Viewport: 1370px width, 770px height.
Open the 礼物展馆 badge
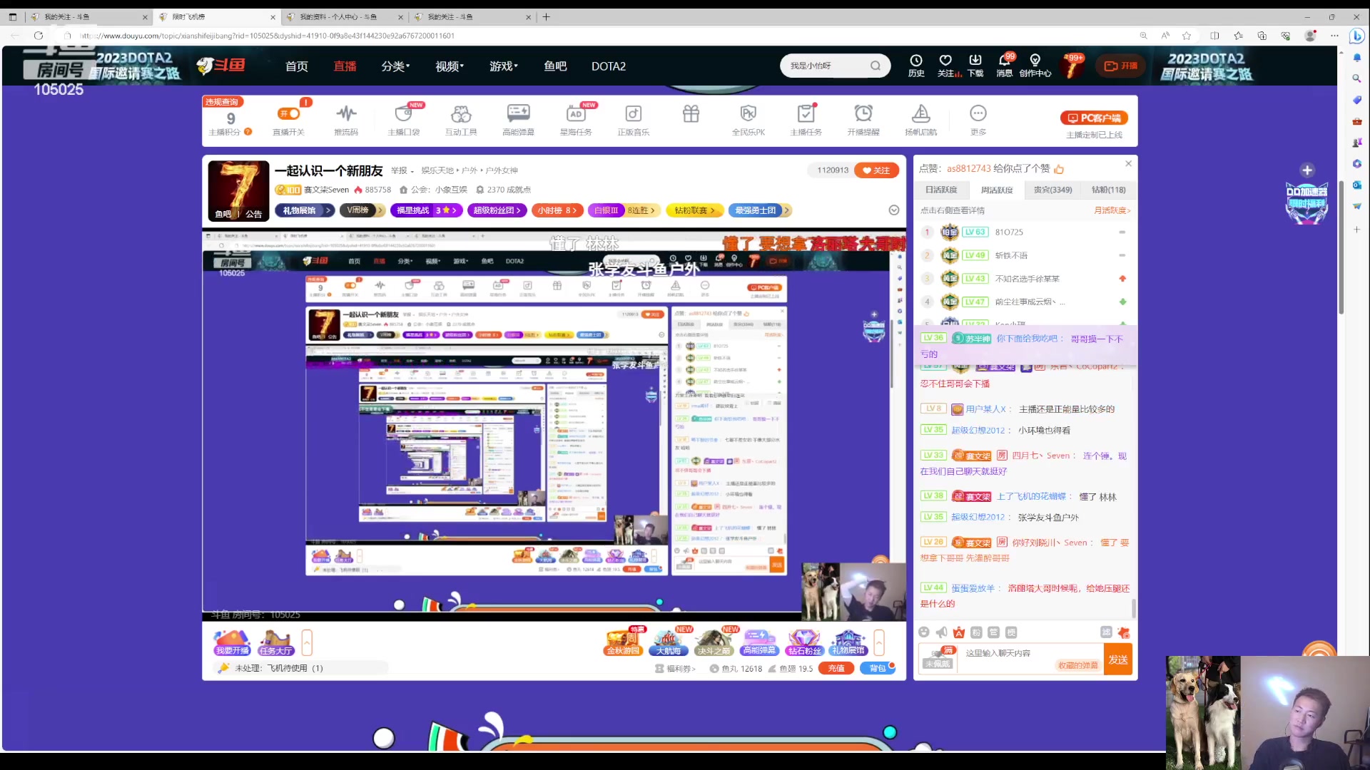[x=305, y=210]
